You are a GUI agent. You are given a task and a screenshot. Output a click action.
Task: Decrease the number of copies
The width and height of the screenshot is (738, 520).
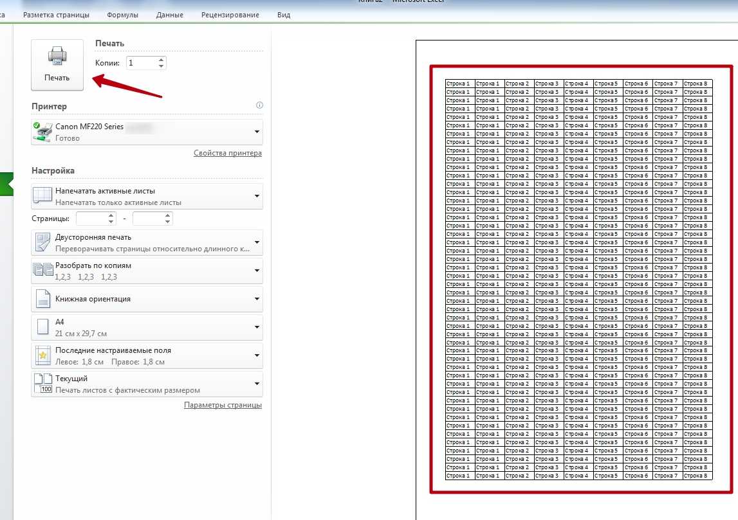[x=161, y=66]
